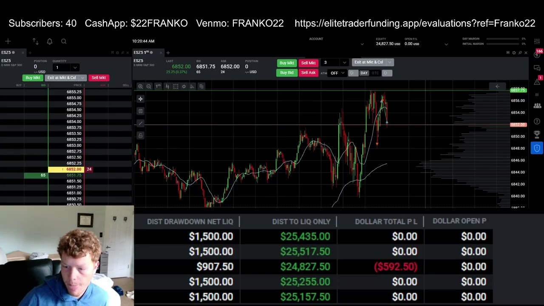Screen dimensions: 544x306
Task: Open the notifications bell icon
Action: 50,41
